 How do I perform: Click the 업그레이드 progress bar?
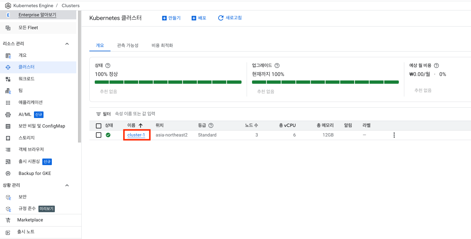325,82
